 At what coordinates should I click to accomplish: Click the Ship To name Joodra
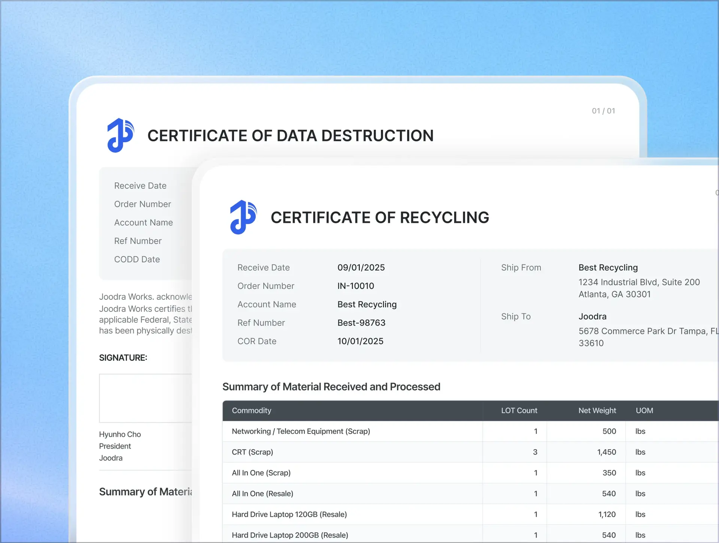pyautogui.click(x=592, y=316)
